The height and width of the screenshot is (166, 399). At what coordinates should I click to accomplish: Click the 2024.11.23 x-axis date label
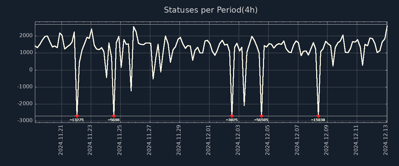pyautogui.click(x=90, y=140)
